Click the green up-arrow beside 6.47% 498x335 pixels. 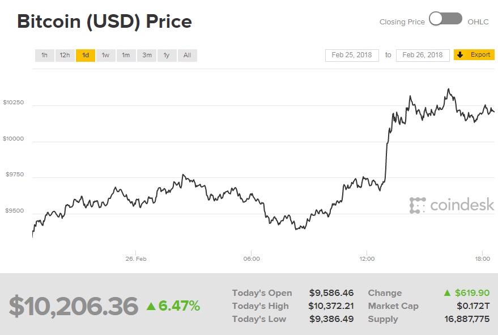pyautogui.click(x=151, y=307)
